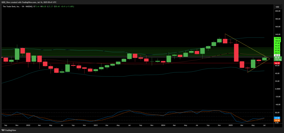Click the orange 33.39 oscillator value label
This screenshot has height=133, width=284.
[x=277, y=120]
